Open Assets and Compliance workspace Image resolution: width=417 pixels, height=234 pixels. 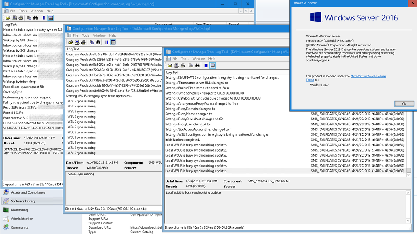(28, 192)
